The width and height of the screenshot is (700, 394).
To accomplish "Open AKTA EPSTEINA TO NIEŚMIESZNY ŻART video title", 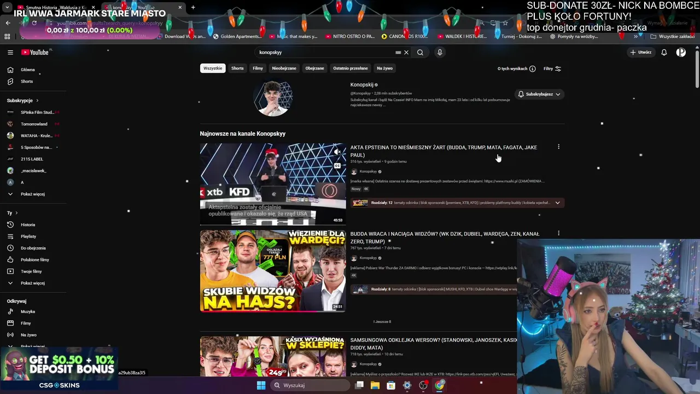I will pos(444,151).
